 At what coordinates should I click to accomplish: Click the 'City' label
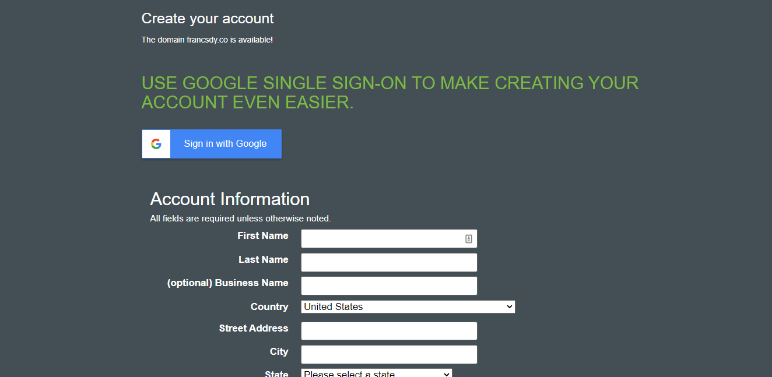click(x=279, y=352)
